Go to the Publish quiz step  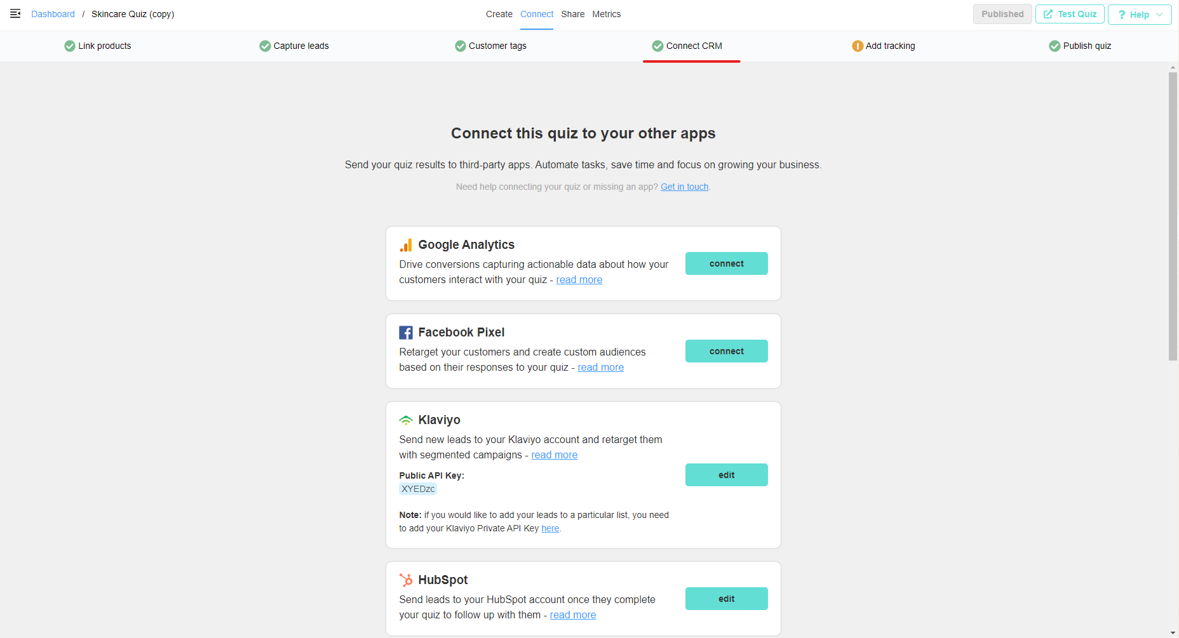[1080, 46]
